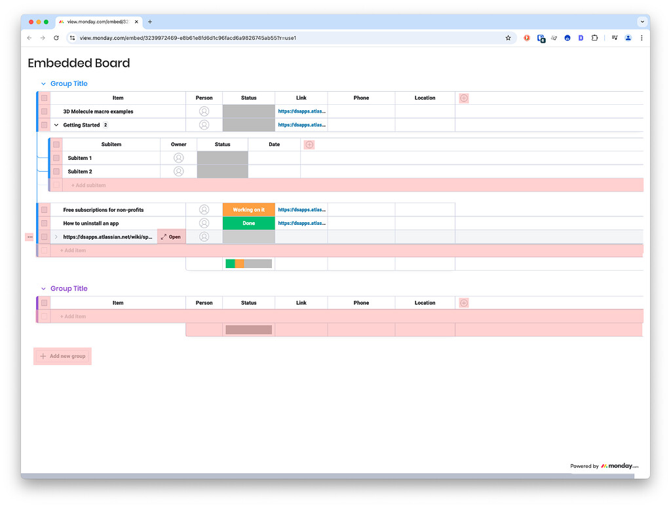The height and width of the screenshot is (506, 671).
Task: Click the Add new group button
Action: (x=62, y=356)
